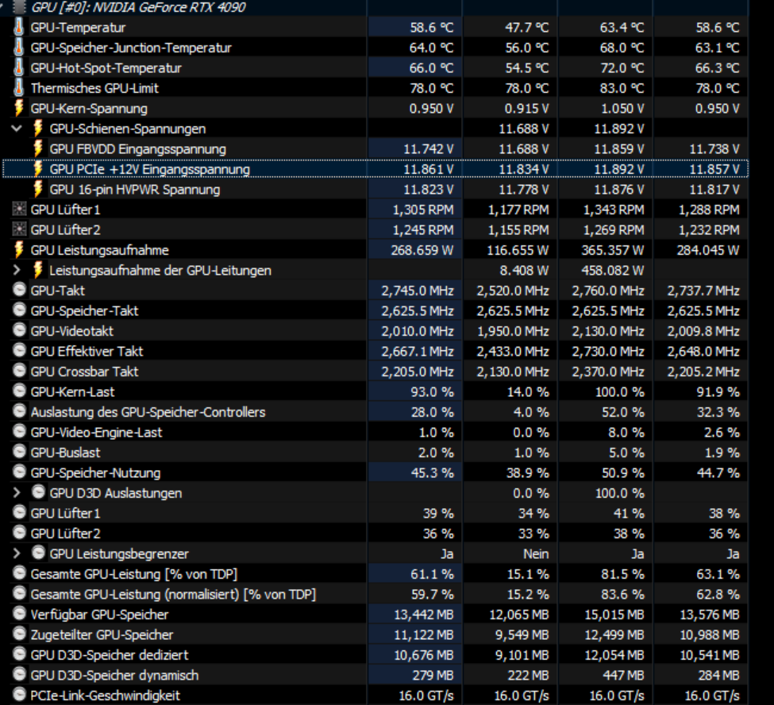The height and width of the screenshot is (705, 774).
Task: Click gauge icon of GPU-Speicher-Nutzung
Action: coord(19,472)
